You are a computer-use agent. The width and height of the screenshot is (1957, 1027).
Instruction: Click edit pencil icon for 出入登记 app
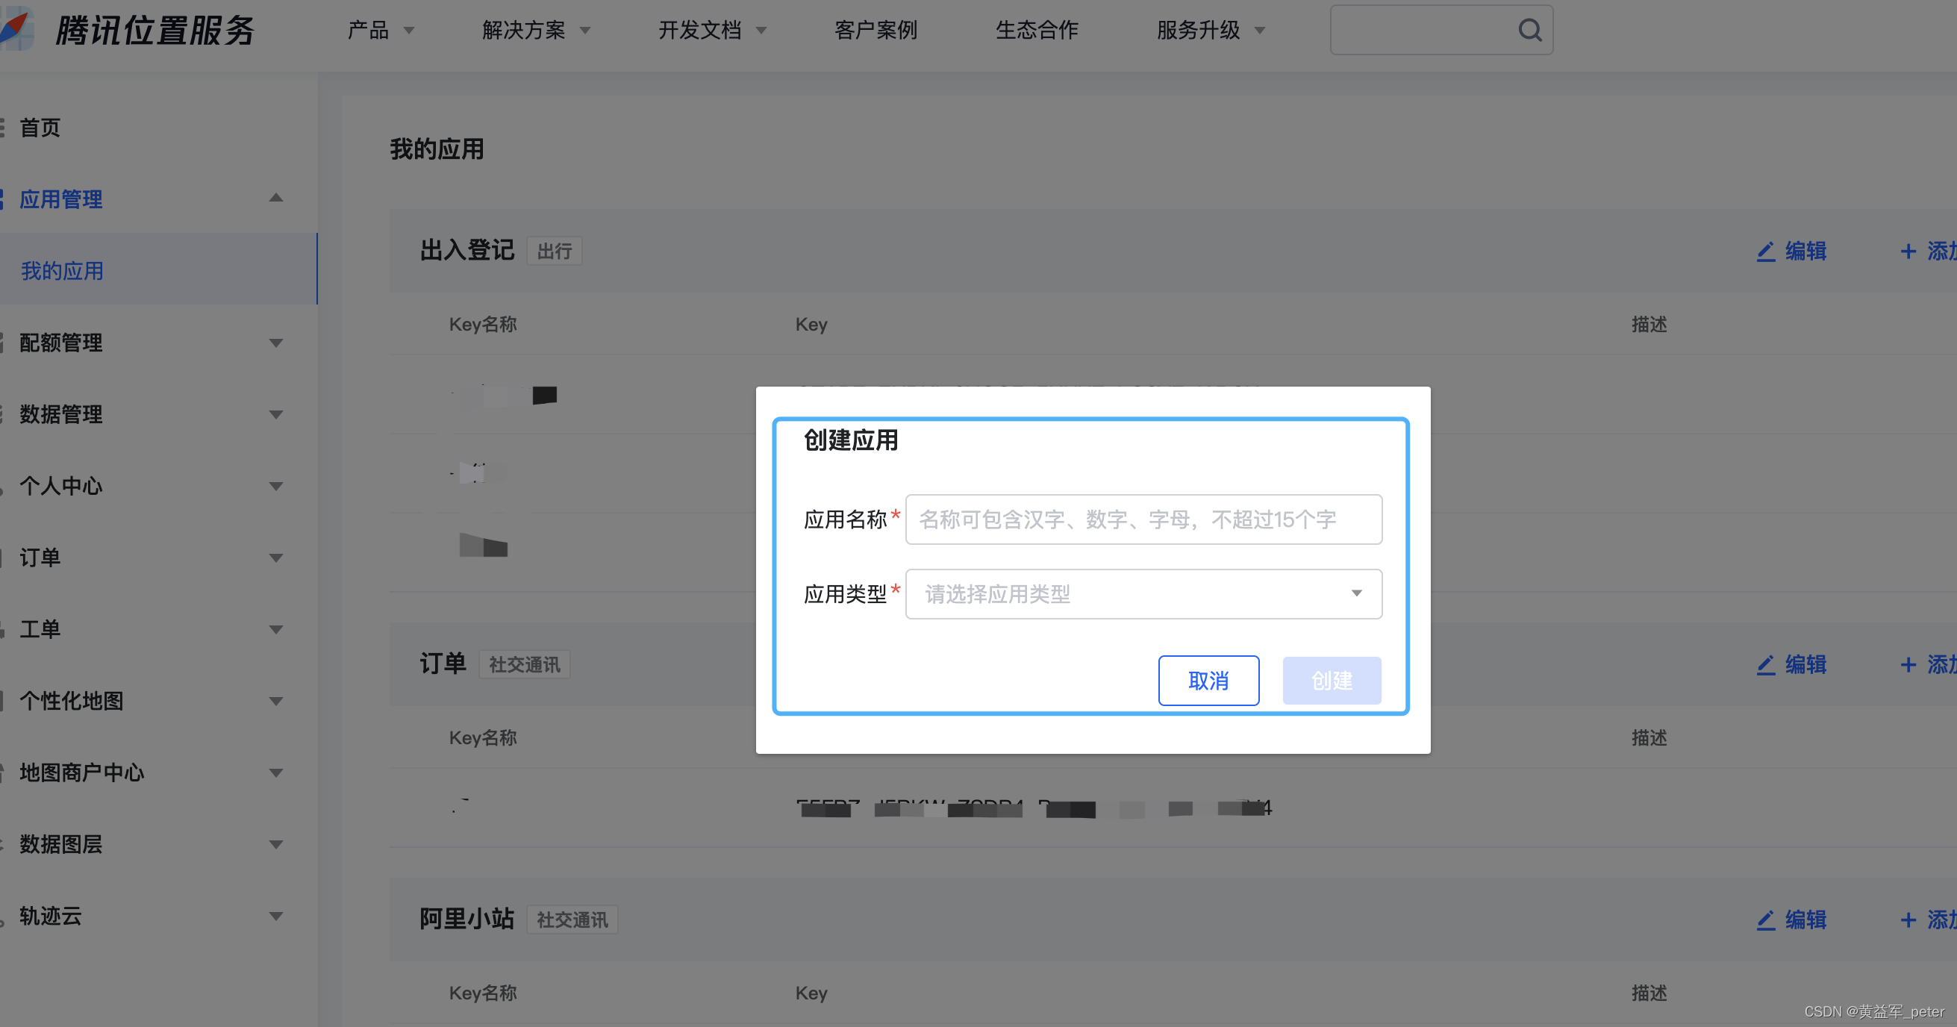point(1766,252)
